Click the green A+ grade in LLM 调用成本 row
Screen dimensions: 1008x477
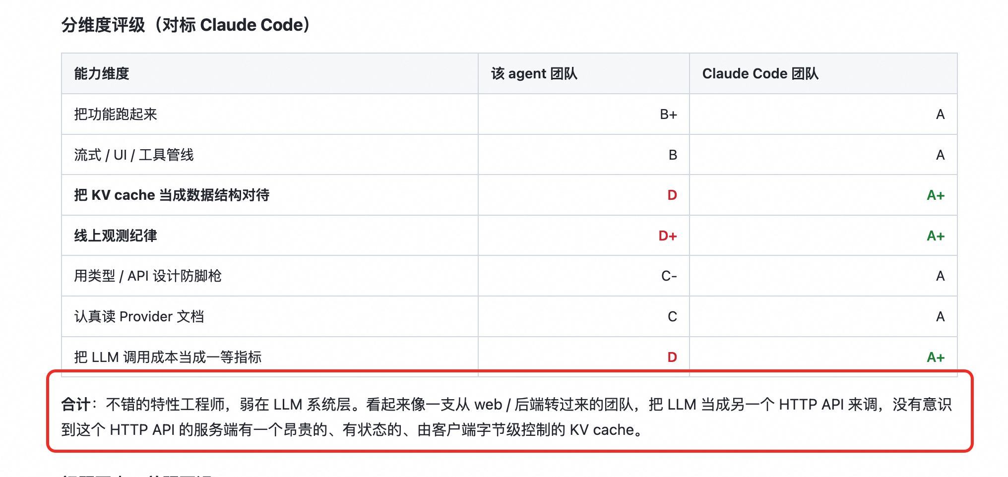(x=936, y=358)
